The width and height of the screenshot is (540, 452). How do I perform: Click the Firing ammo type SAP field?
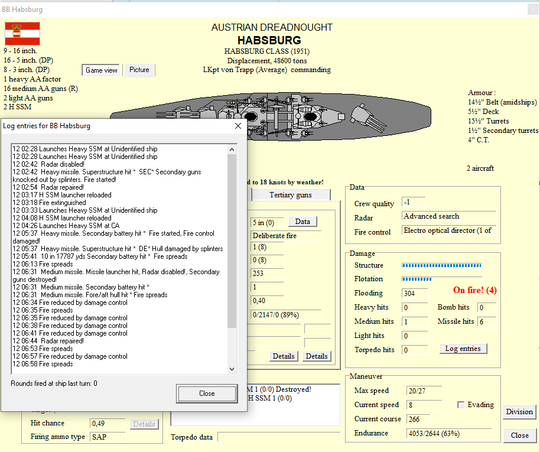tap(108, 437)
